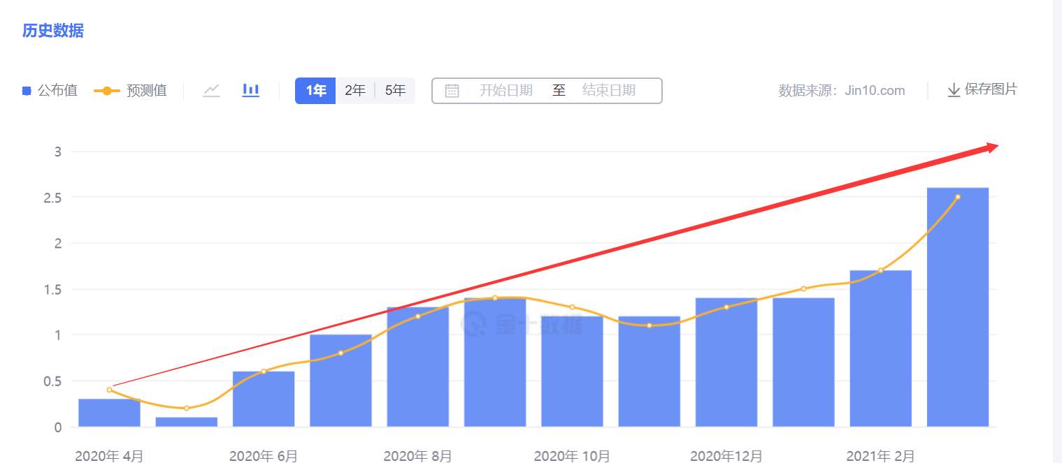Toggle the 公布值 legend series

coord(50,91)
